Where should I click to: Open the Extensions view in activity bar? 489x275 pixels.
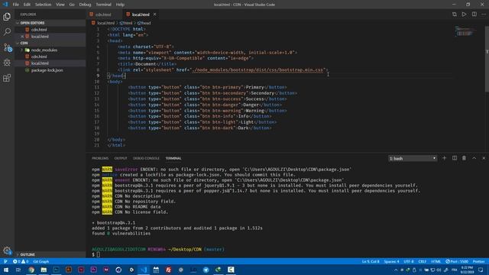tap(7, 78)
